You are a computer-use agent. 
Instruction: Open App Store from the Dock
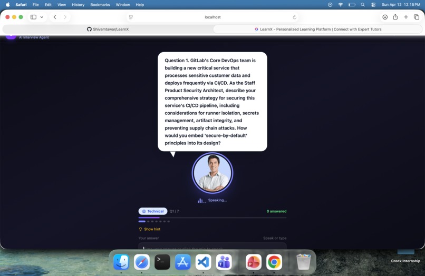click(182, 262)
